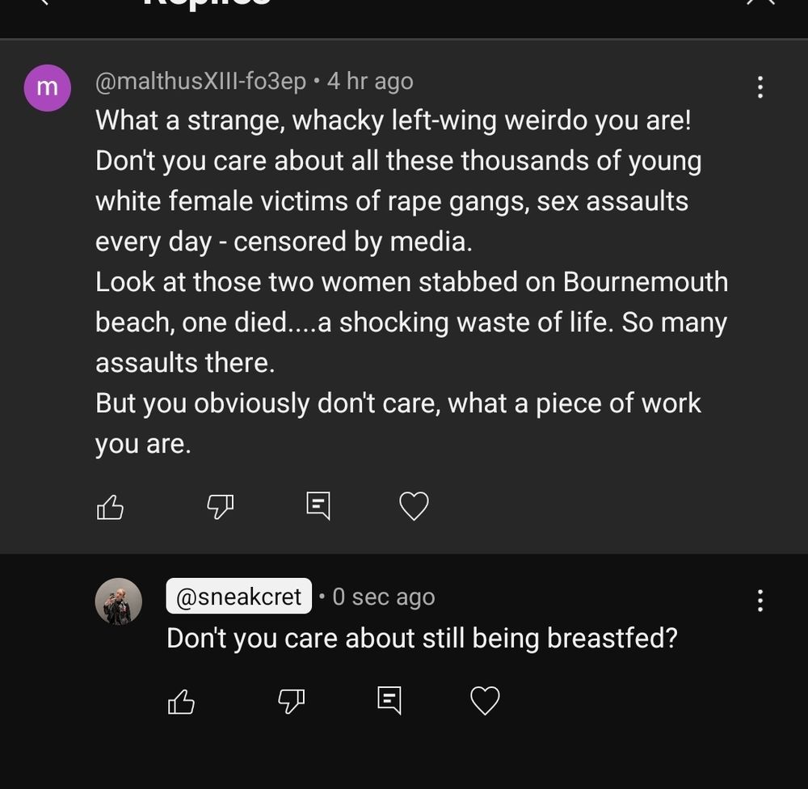Viewport: 808px width, 789px height.
Task: Select the 'whacky left-wing weirdo' comment text
Action: (x=393, y=121)
